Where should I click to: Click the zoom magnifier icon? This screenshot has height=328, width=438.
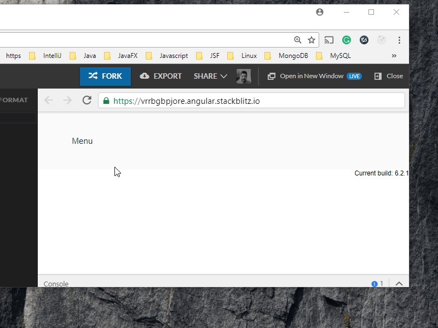(x=298, y=40)
